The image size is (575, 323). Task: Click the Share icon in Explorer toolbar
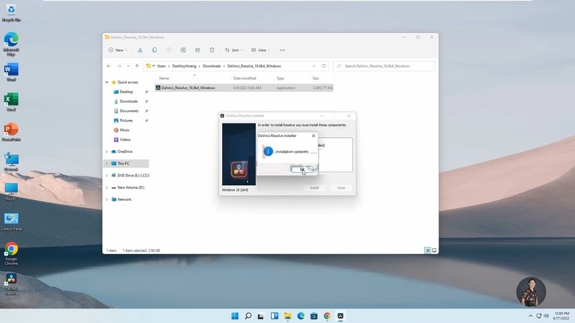[x=197, y=50]
